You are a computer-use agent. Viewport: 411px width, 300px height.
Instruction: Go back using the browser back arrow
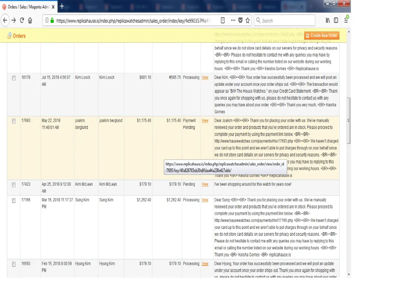tap(5, 20)
